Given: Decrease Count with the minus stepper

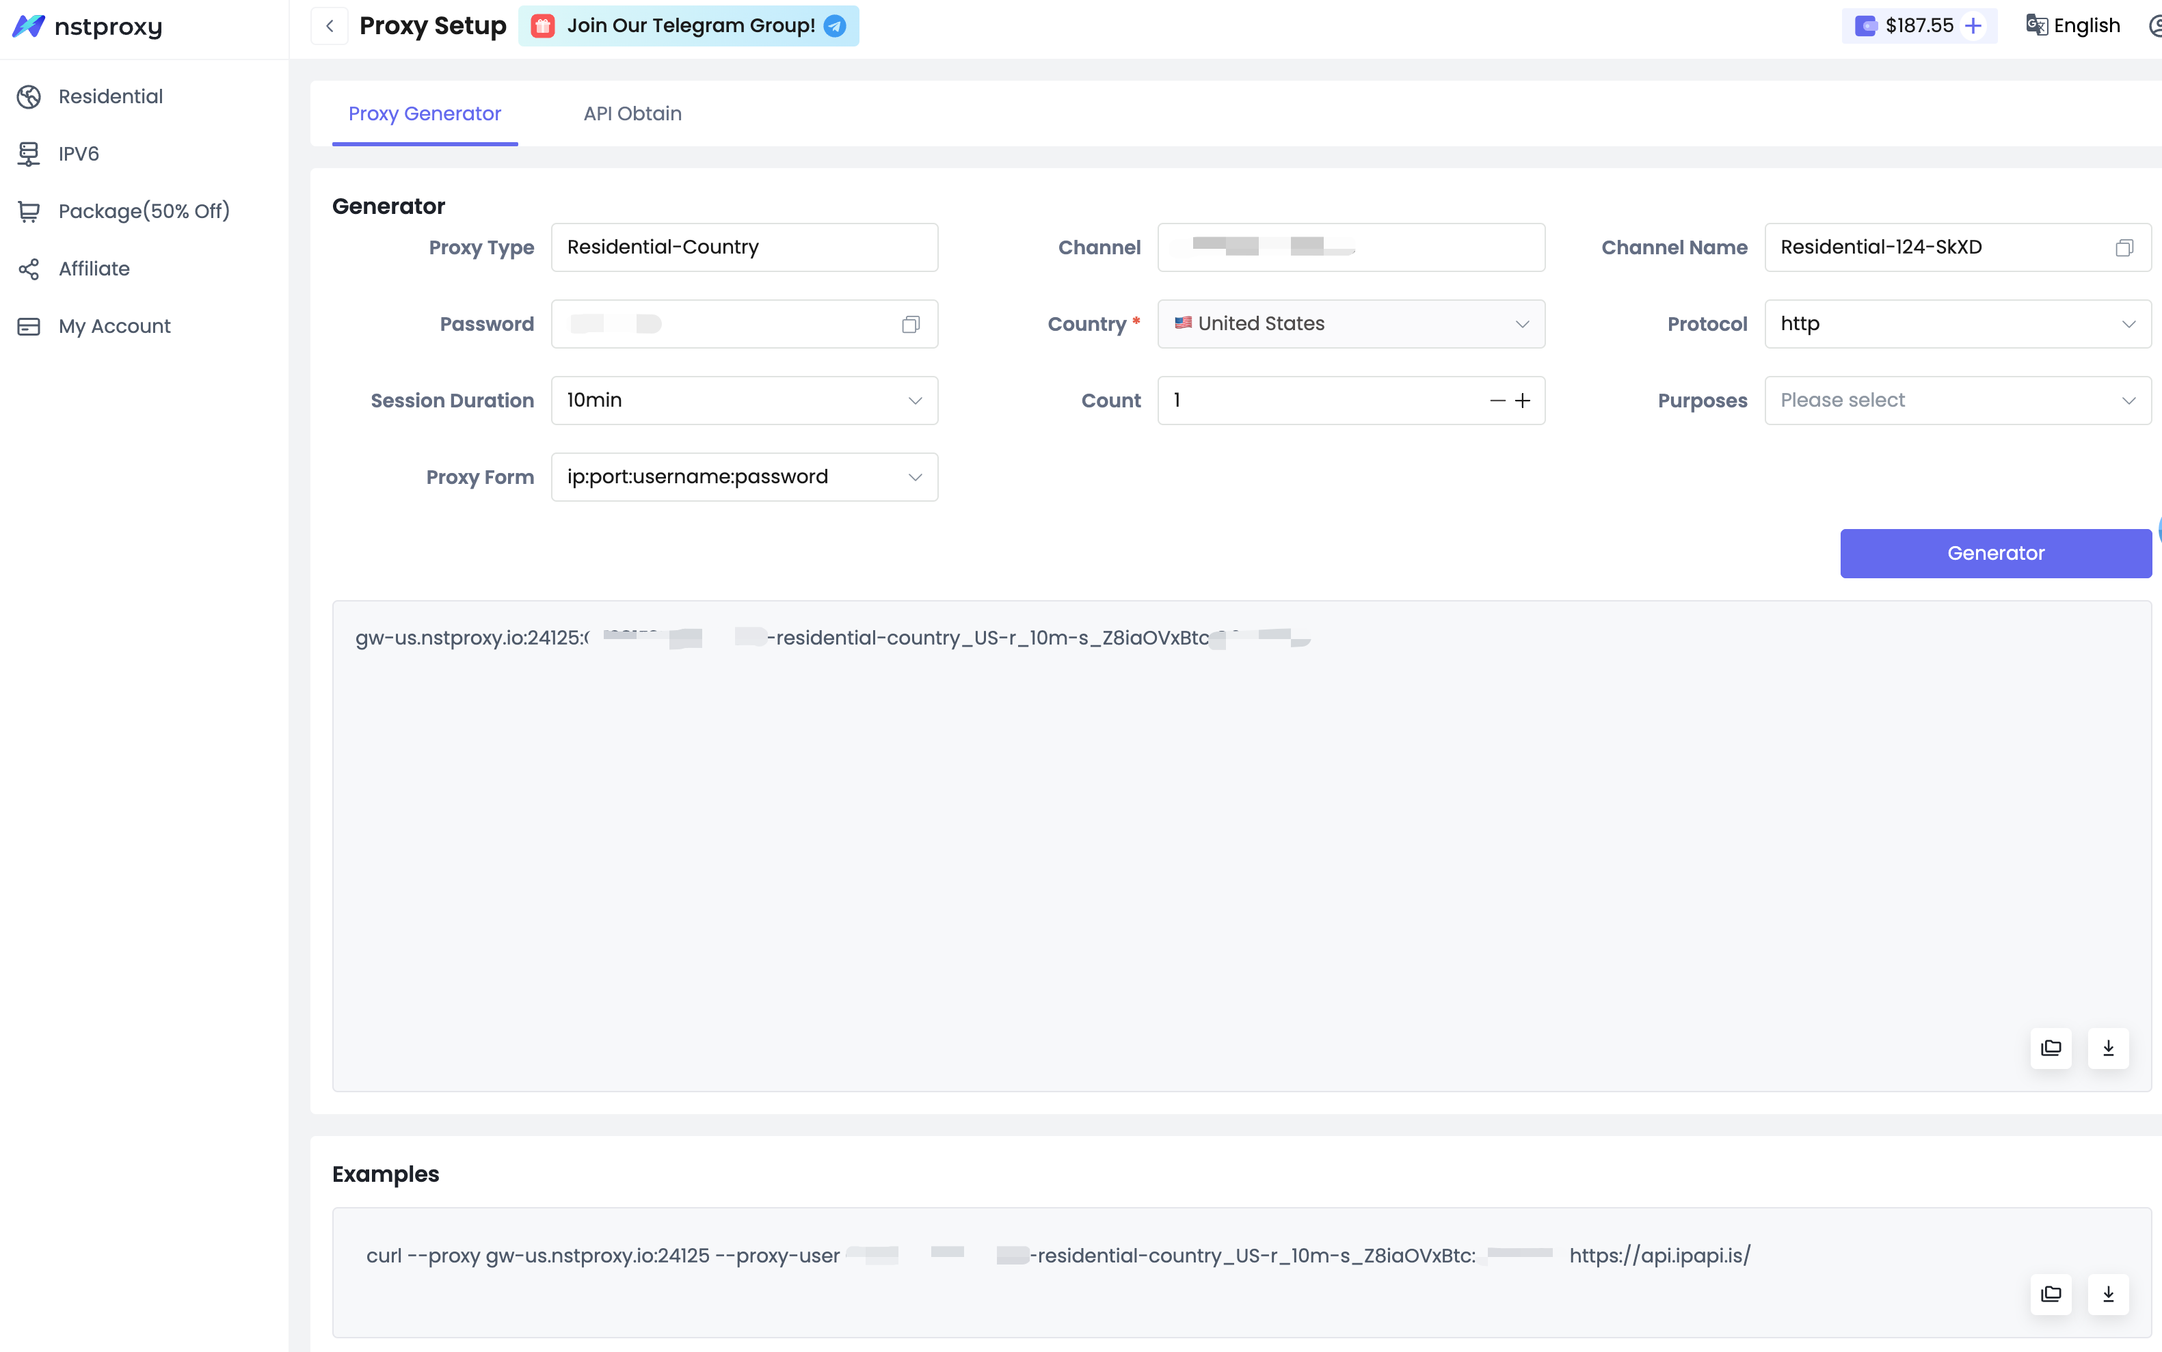Looking at the screenshot, I should [x=1497, y=401].
